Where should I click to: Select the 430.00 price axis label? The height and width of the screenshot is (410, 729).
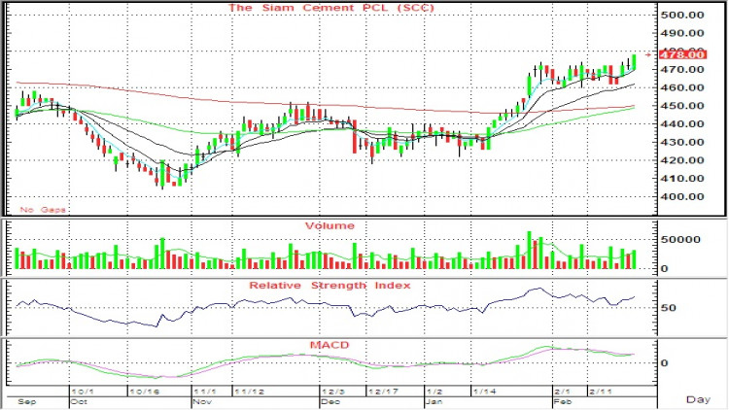coord(682,142)
